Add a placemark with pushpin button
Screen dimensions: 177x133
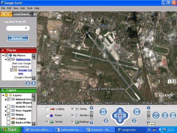pyautogui.click(x=156, y=116)
